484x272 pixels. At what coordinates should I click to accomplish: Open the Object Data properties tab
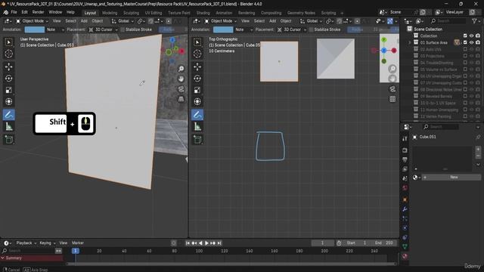(405, 247)
